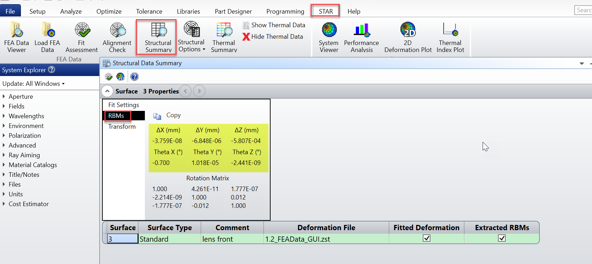Viewport: 592px width, 264px height.
Task: Switch to the Libraries tab
Action: [x=188, y=12]
